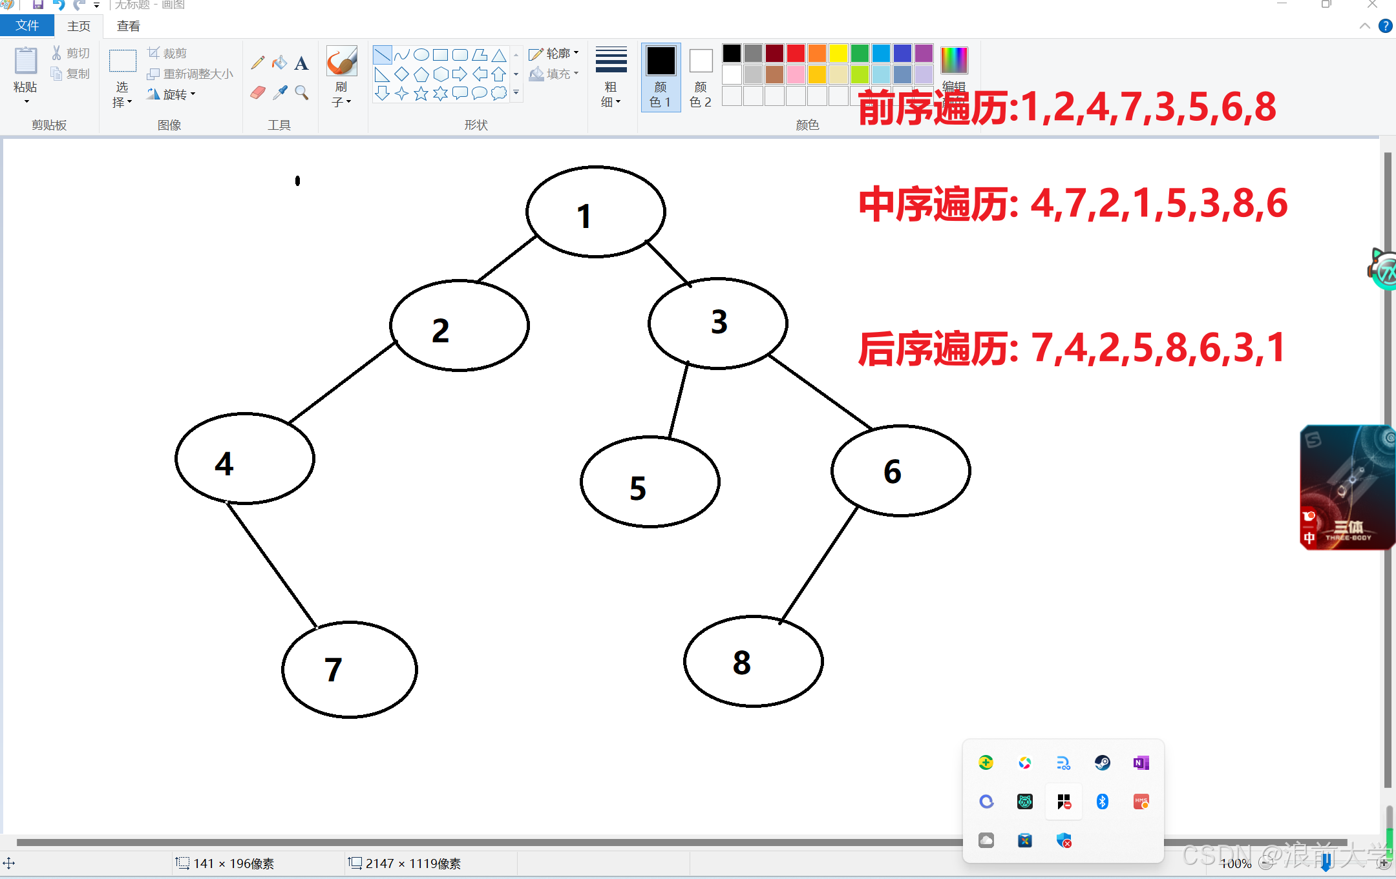Expand the shapes gallery more arrow
1396x879 pixels.
pyautogui.click(x=516, y=93)
